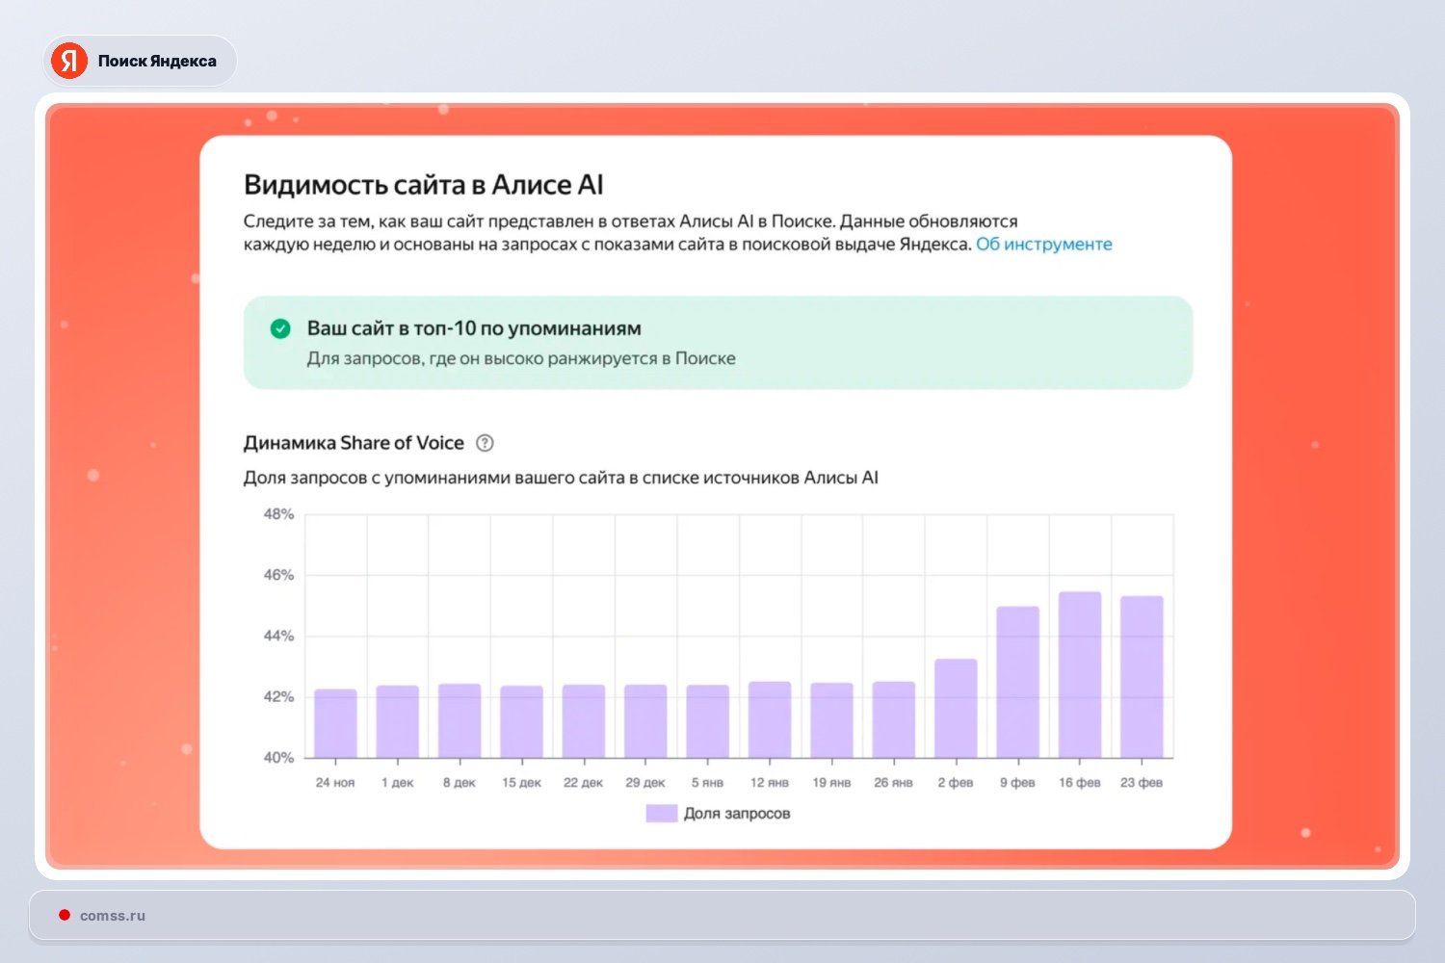Click the 1 дек axis date label
The height and width of the screenshot is (963, 1445).
click(x=397, y=783)
